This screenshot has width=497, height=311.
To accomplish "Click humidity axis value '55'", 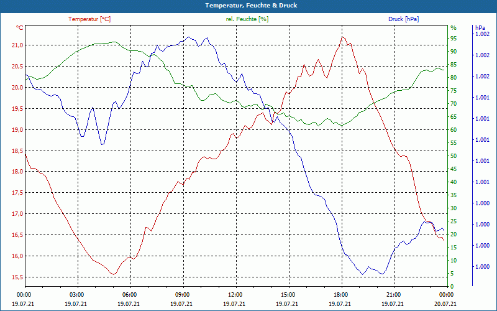I will coord(454,143).
